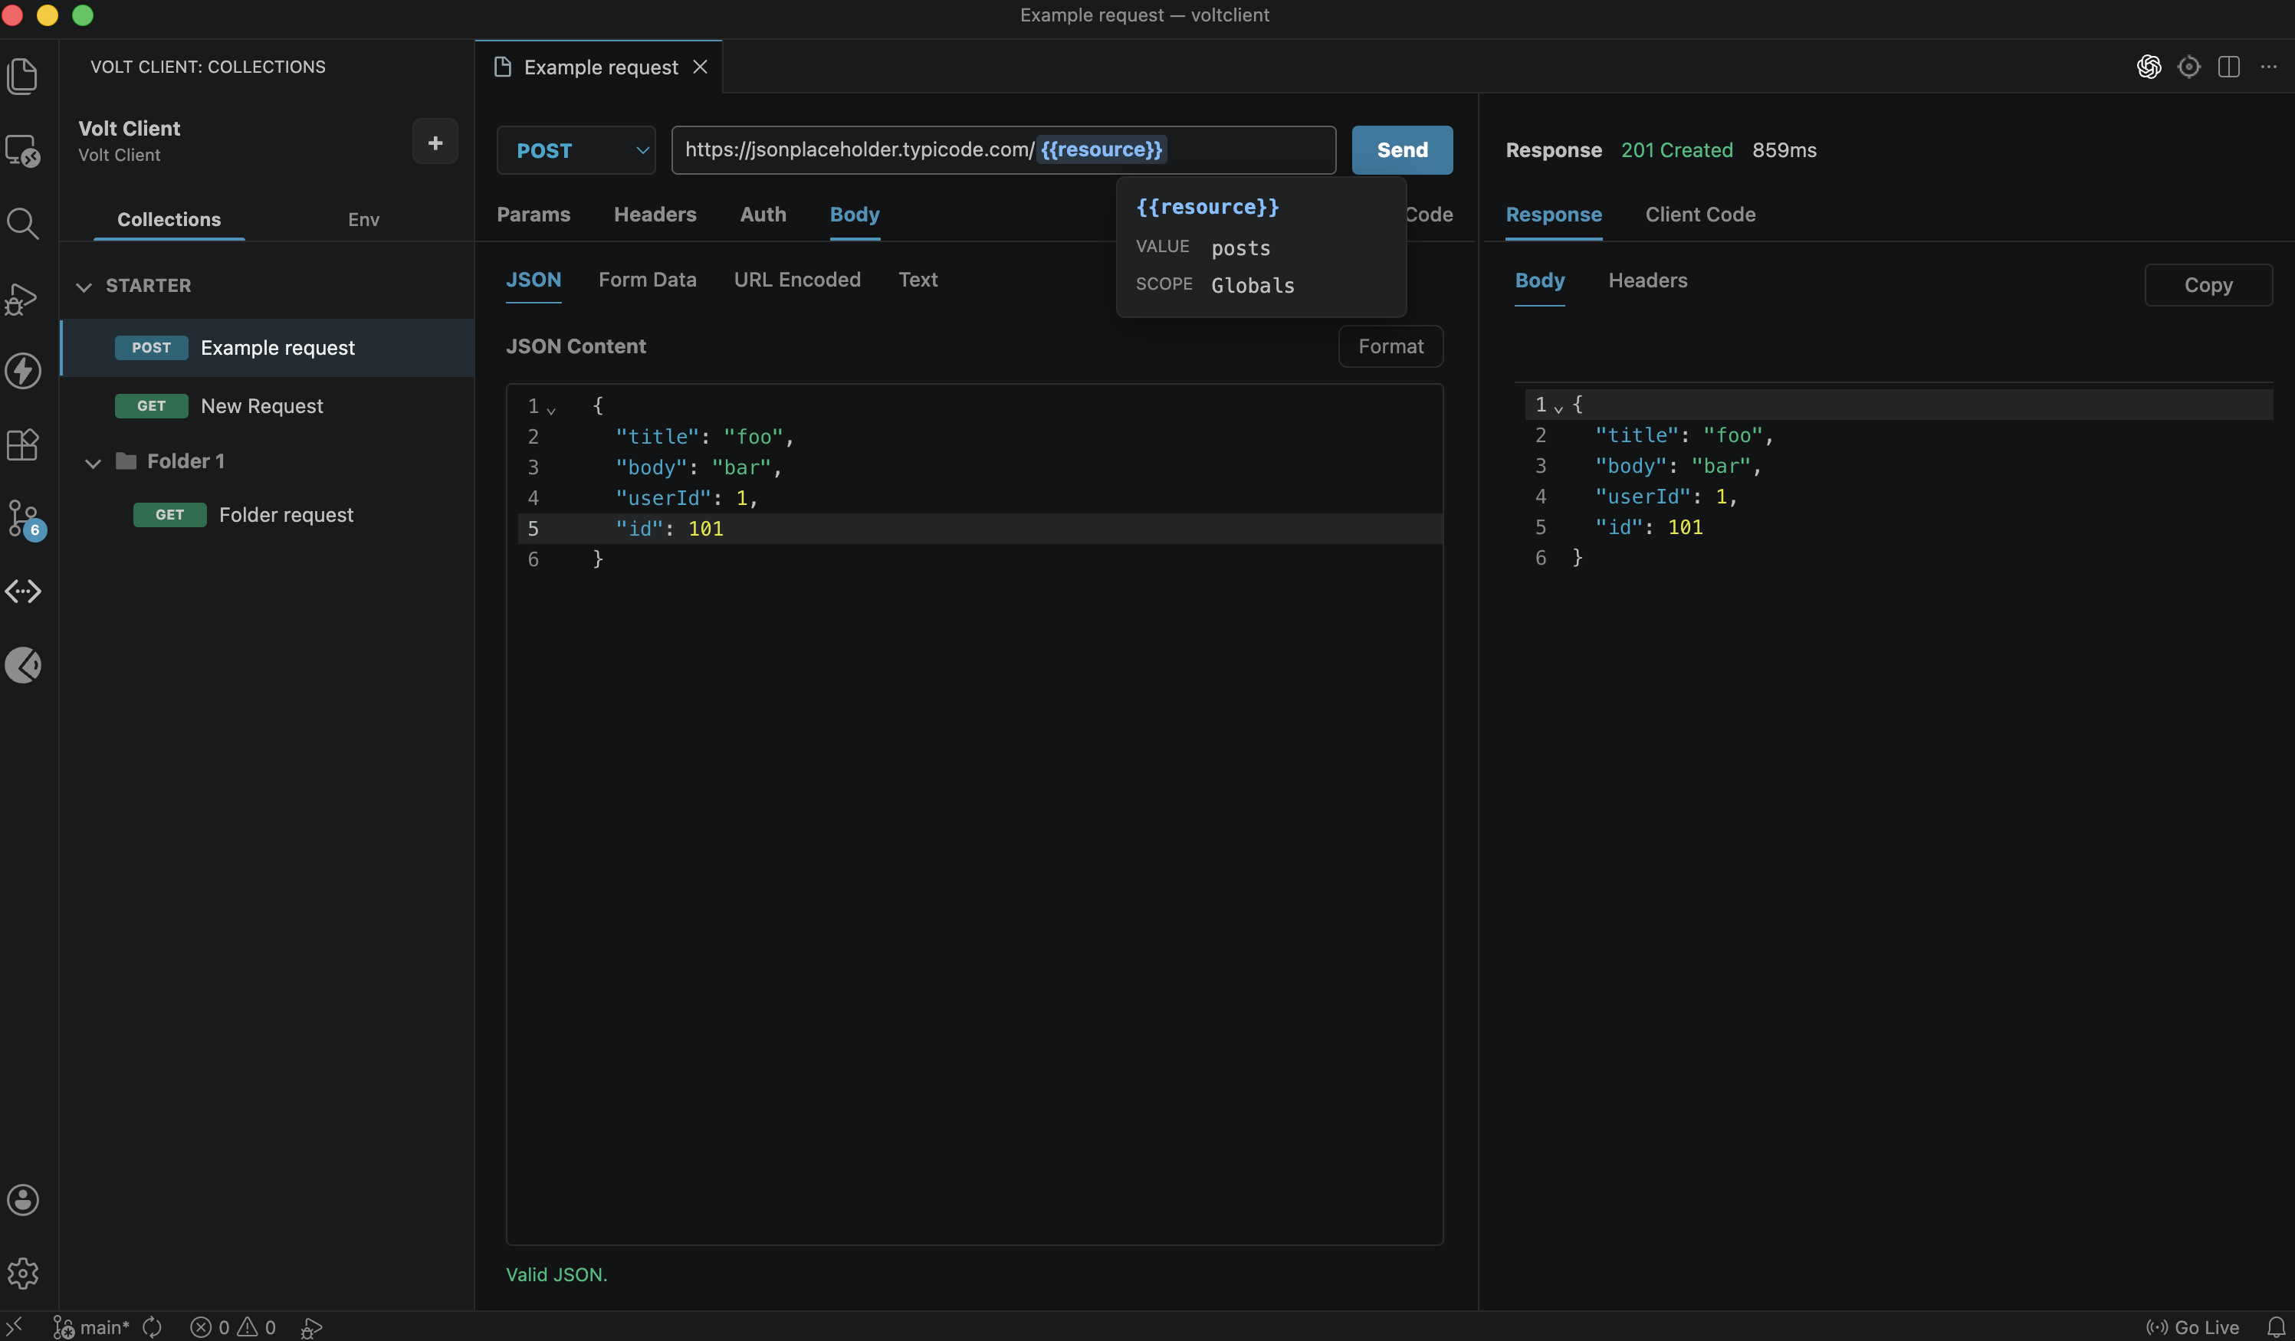The image size is (2295, 1341).
Task: Open the Explorer files icon
Action: [x=23, y=76]
